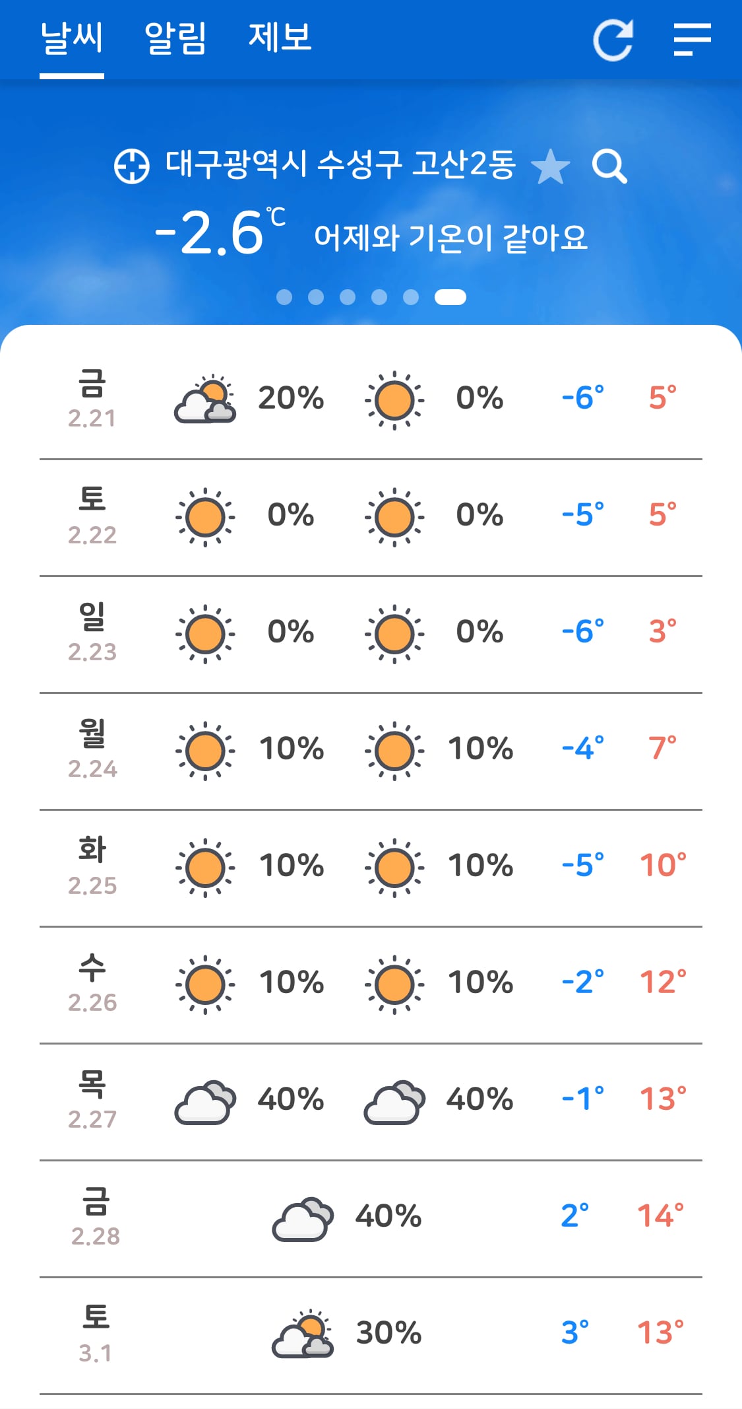Tap afternoon cloudy icon for 목 2.27

tap(394, 1102)
